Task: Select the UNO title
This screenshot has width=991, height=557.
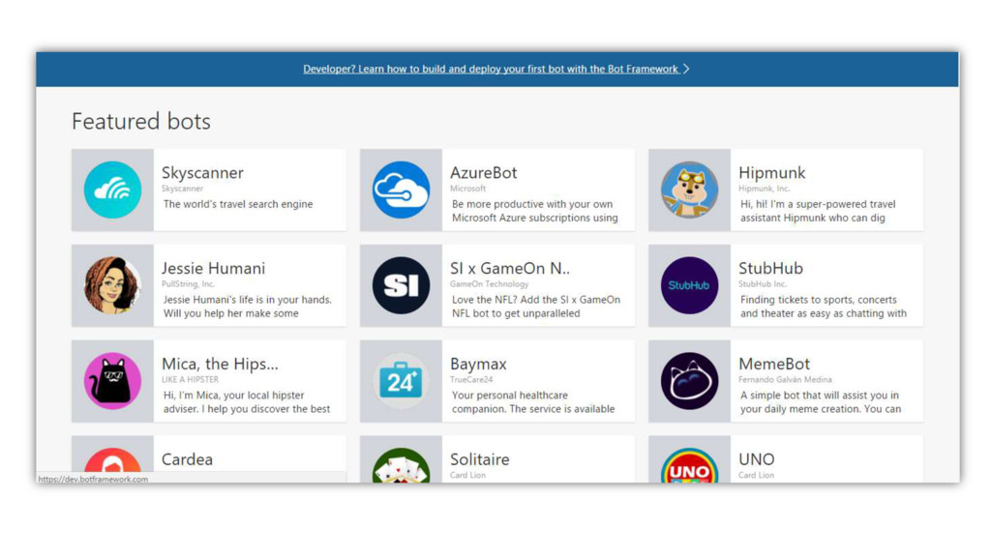Action: coord(757,459)
